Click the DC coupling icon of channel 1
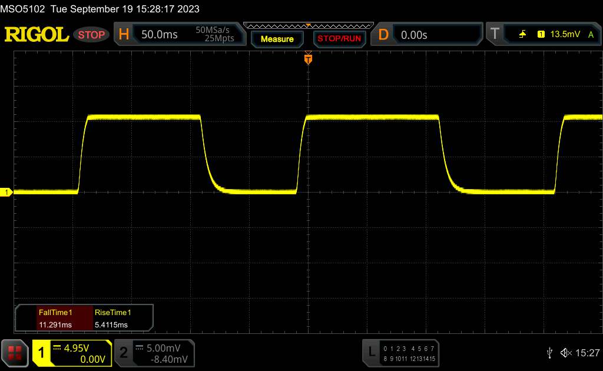 [57, 347]
